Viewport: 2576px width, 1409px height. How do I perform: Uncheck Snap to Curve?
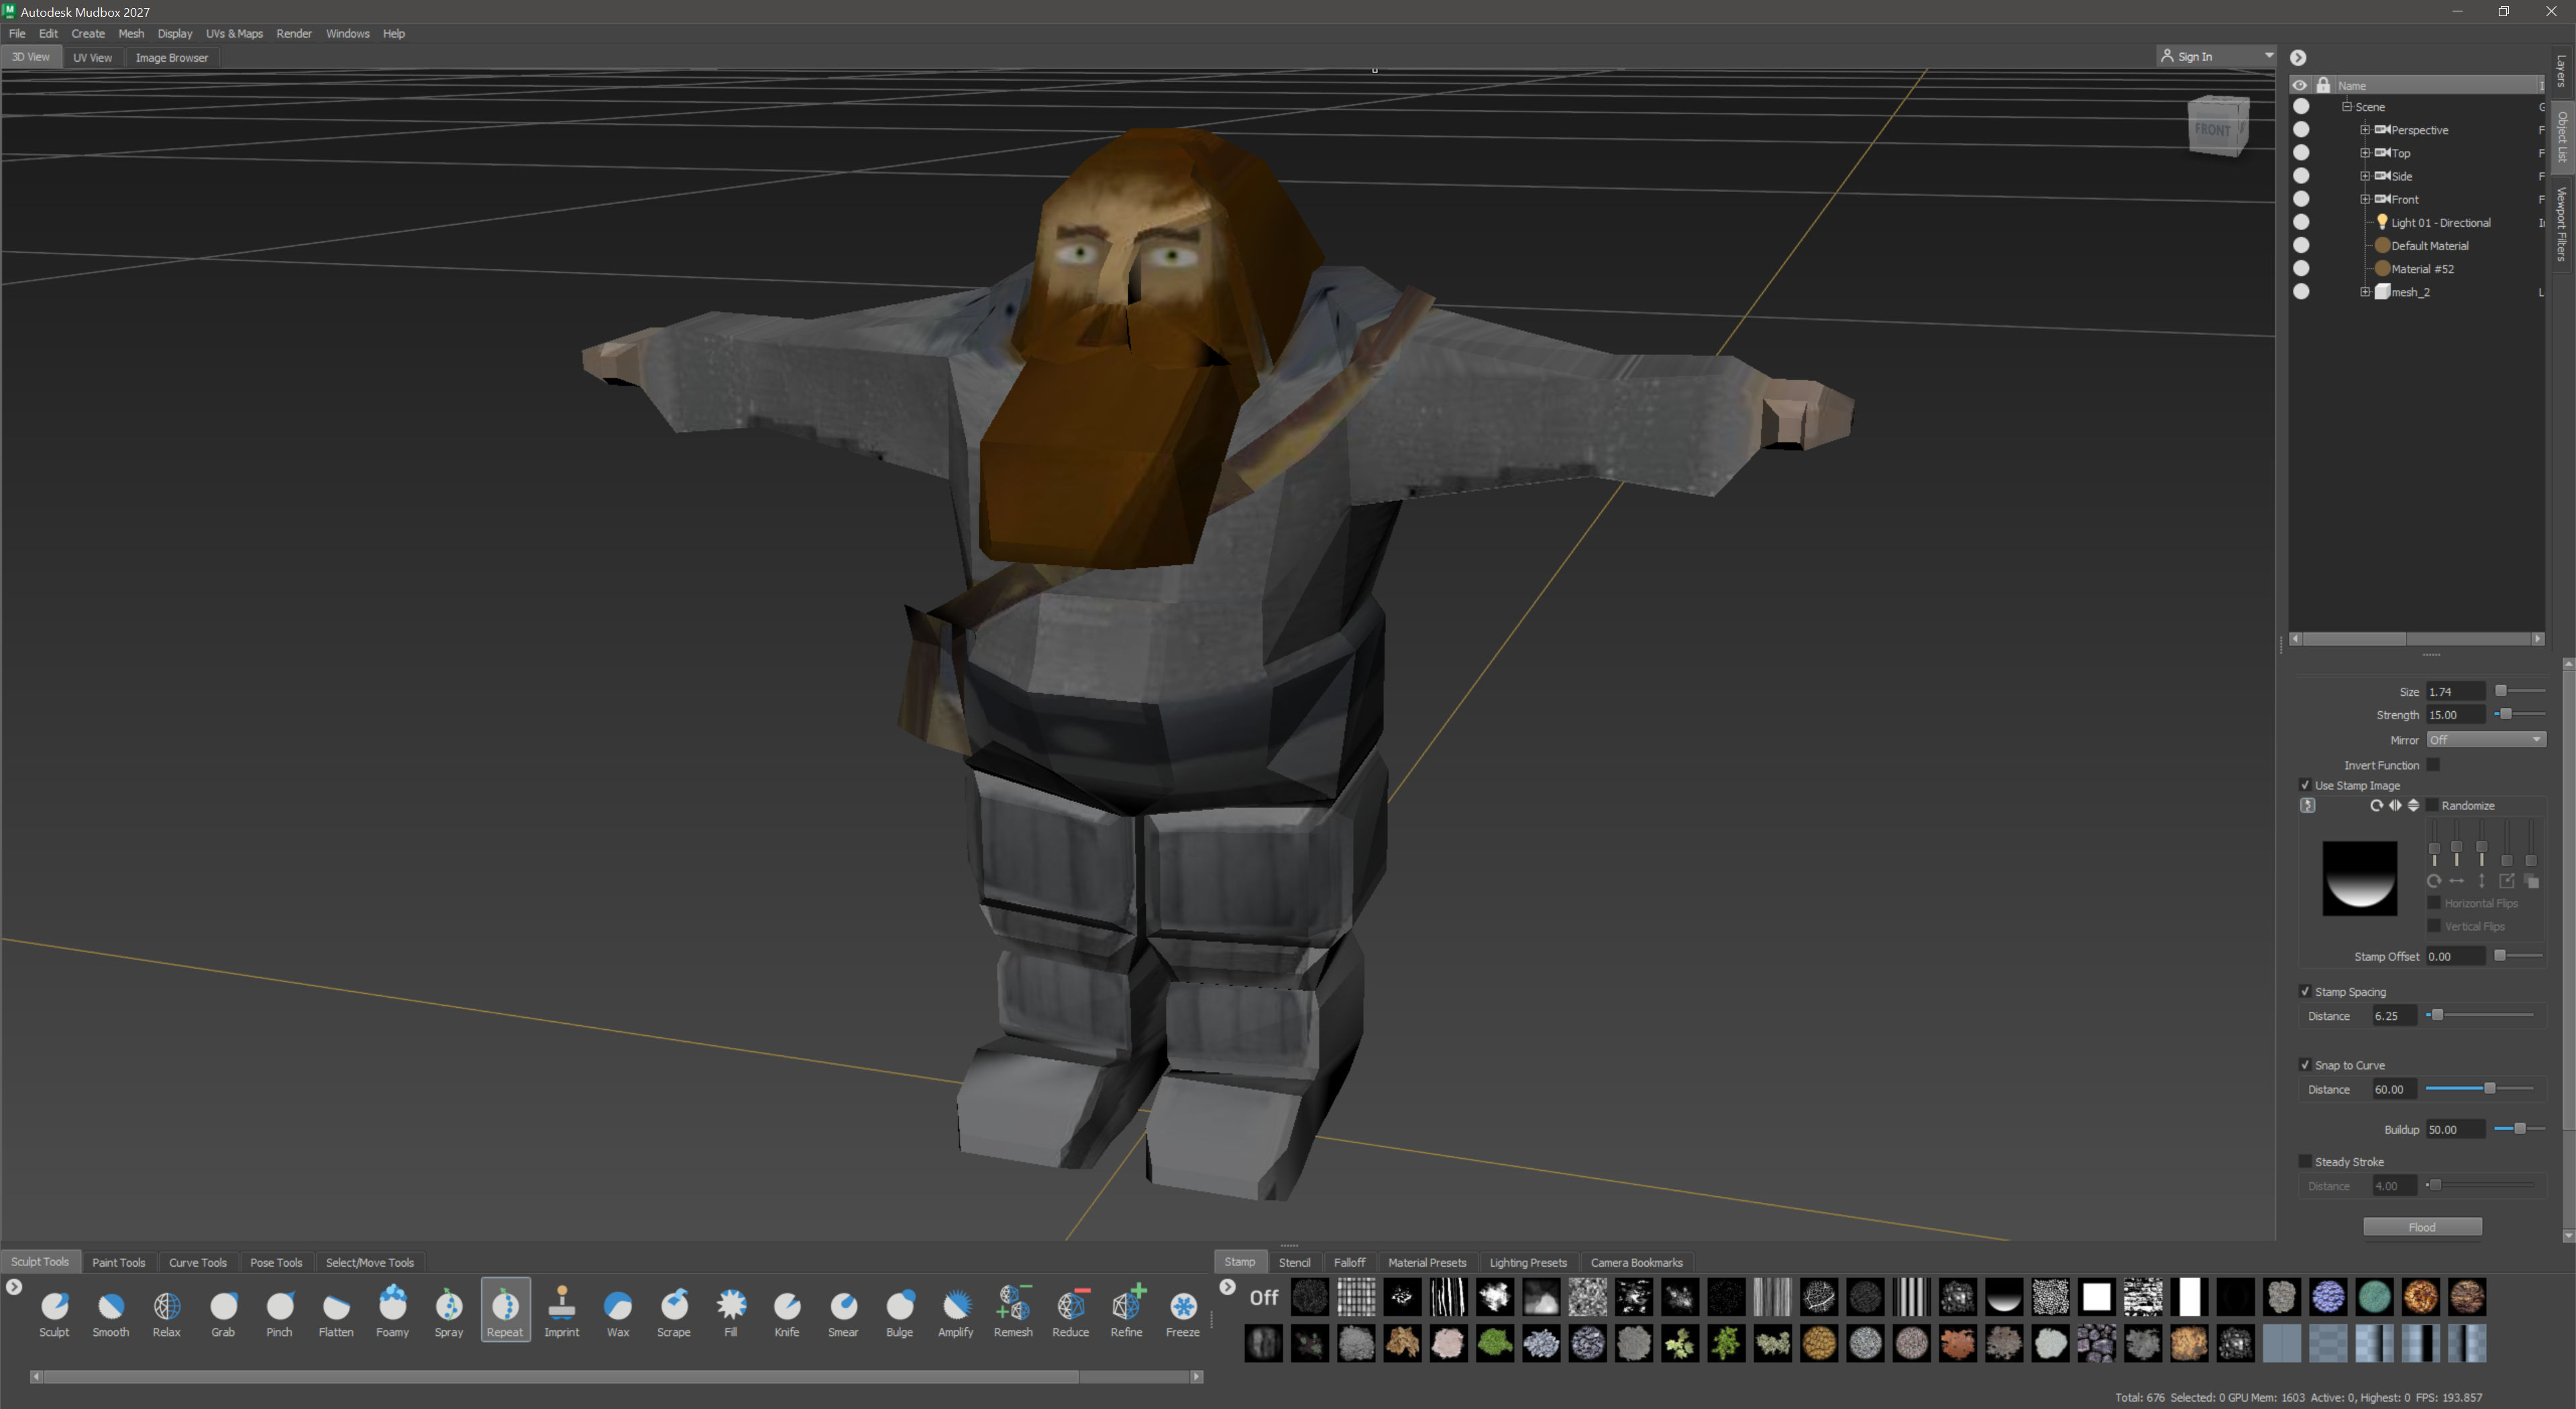pos(2305,1065)
